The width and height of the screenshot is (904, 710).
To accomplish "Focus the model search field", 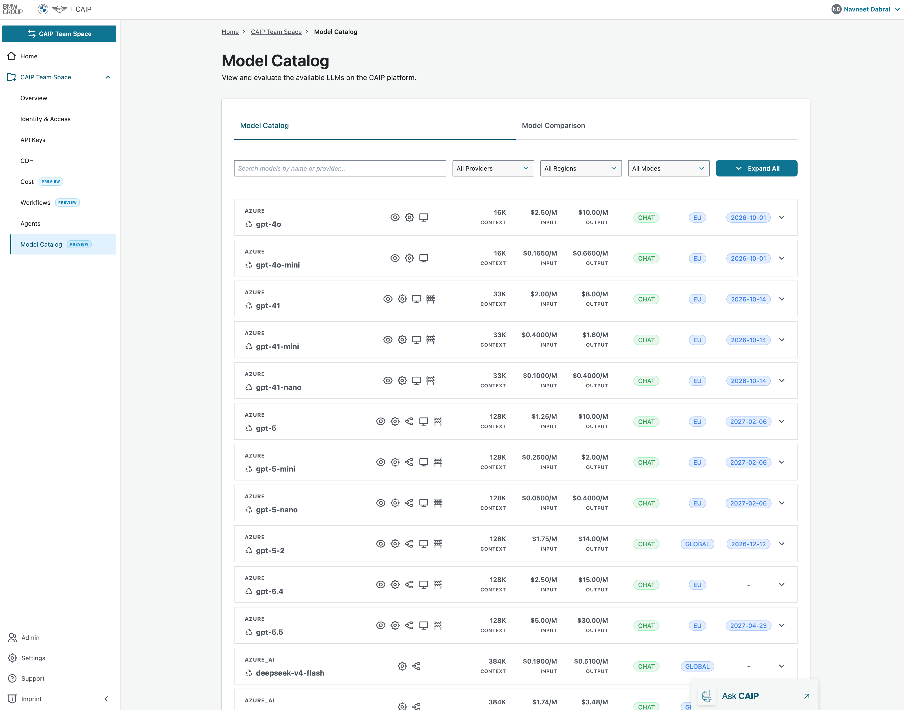I will tap(340, 168).
